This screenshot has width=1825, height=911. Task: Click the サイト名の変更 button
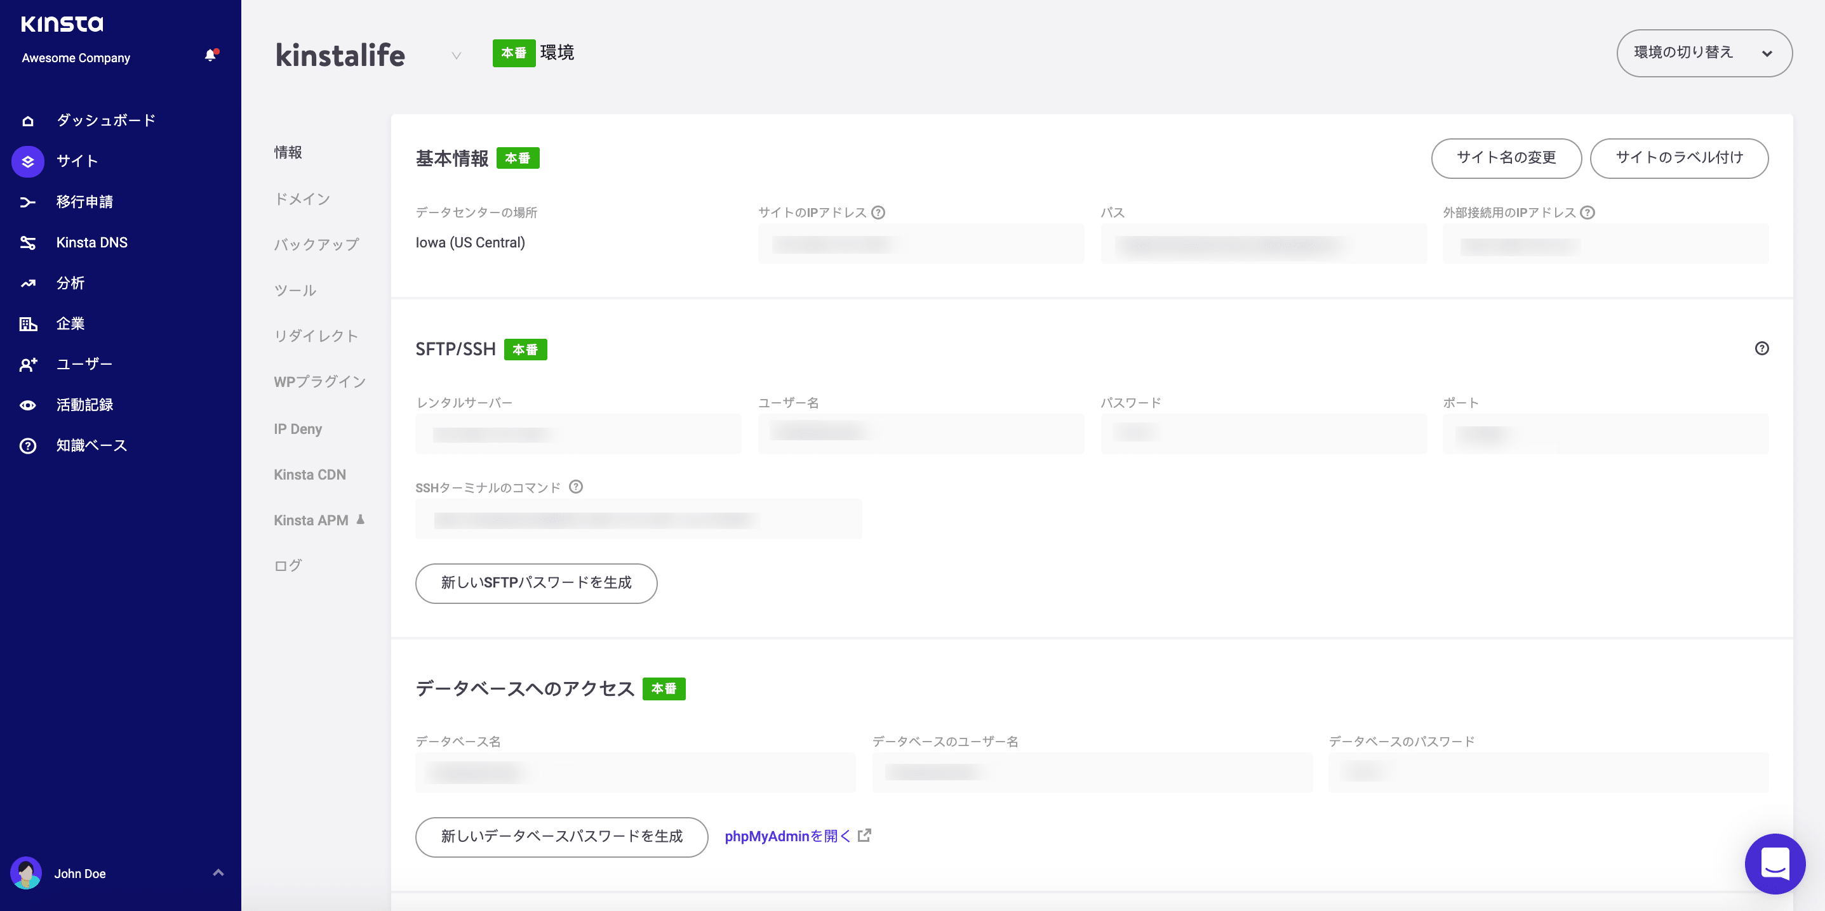[1506, 158]
